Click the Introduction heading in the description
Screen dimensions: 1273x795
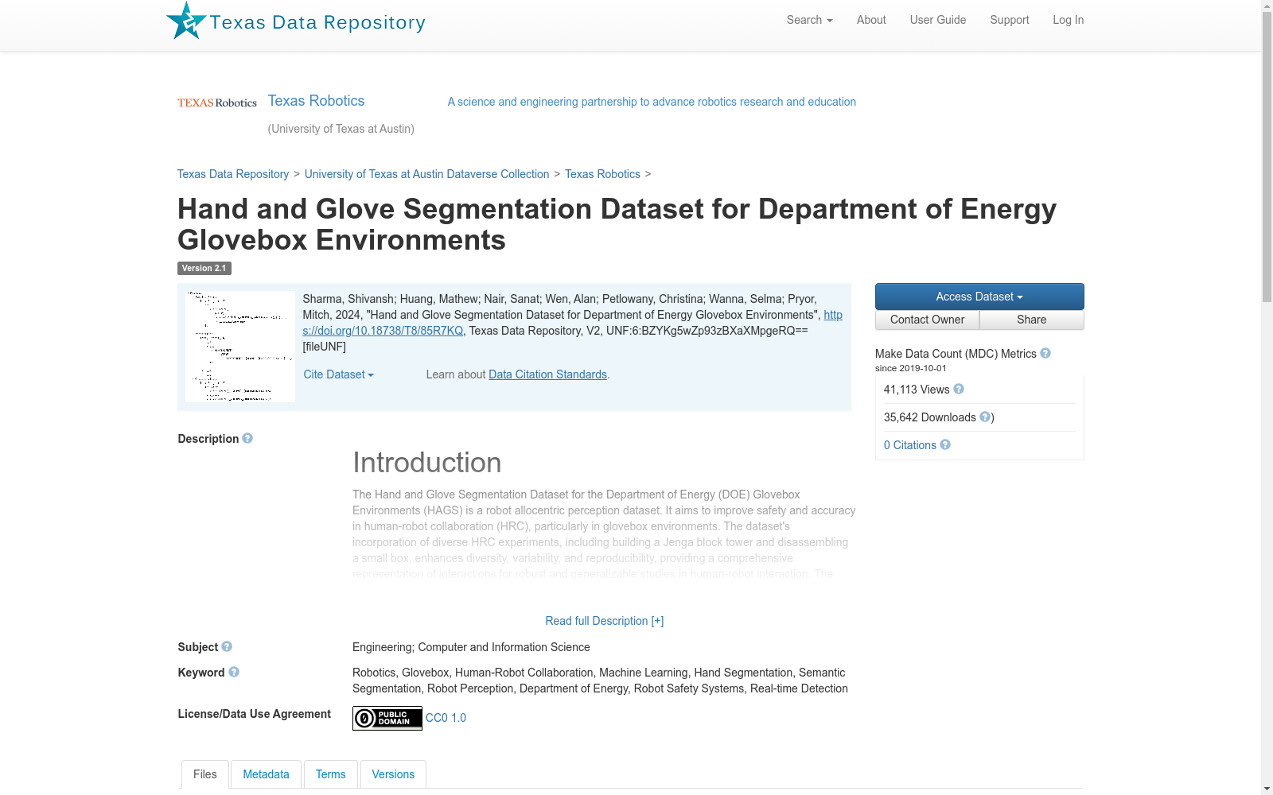coord(427,463)
